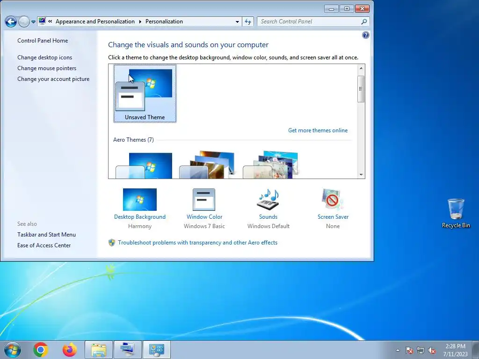
Task: Close the Personalization window
Action: [x=362, y=8]
